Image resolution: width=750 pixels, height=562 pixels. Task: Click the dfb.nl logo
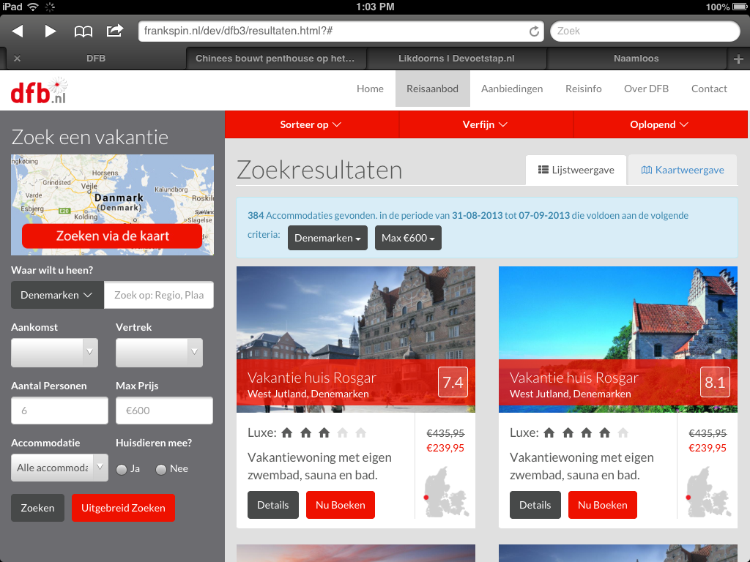coord(38,89)
